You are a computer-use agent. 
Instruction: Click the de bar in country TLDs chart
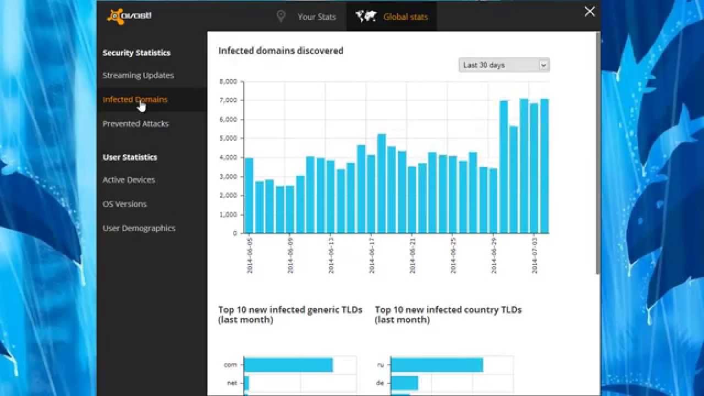[x=404, y=383]
